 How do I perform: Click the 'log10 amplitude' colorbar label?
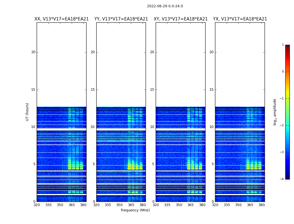[275, 112]
